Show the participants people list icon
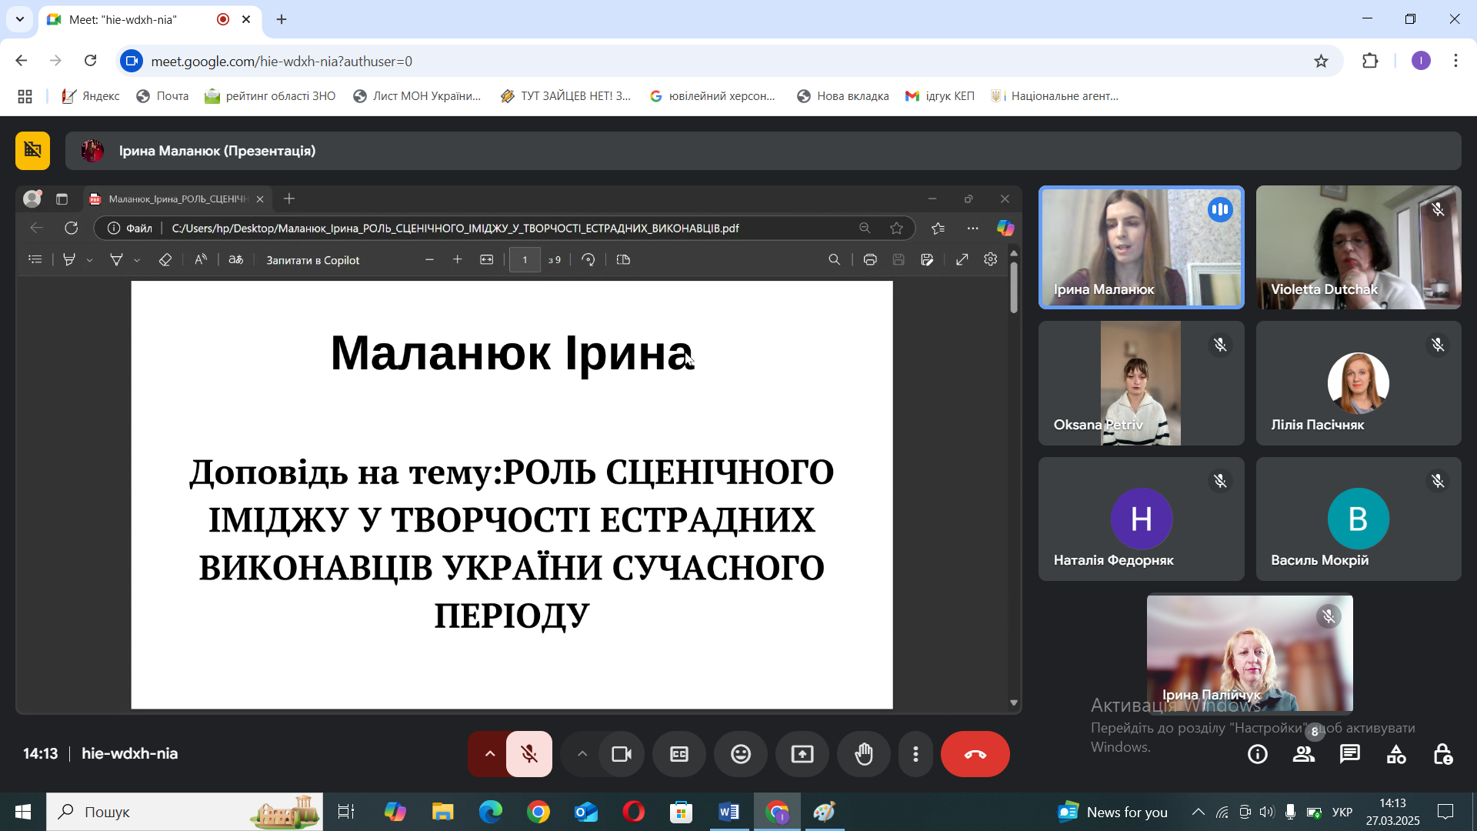The height and width of the screenshot is (831, 1477). (x=1304, y=754)
